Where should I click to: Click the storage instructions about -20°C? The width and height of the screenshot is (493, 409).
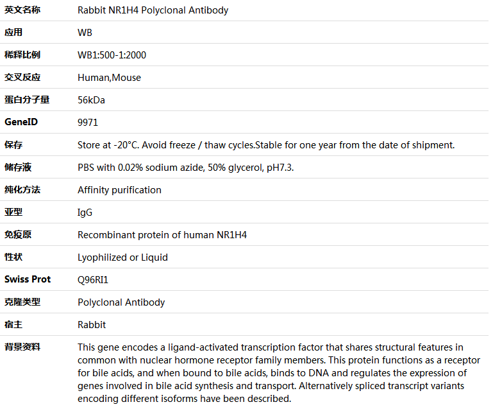(266, 145)
